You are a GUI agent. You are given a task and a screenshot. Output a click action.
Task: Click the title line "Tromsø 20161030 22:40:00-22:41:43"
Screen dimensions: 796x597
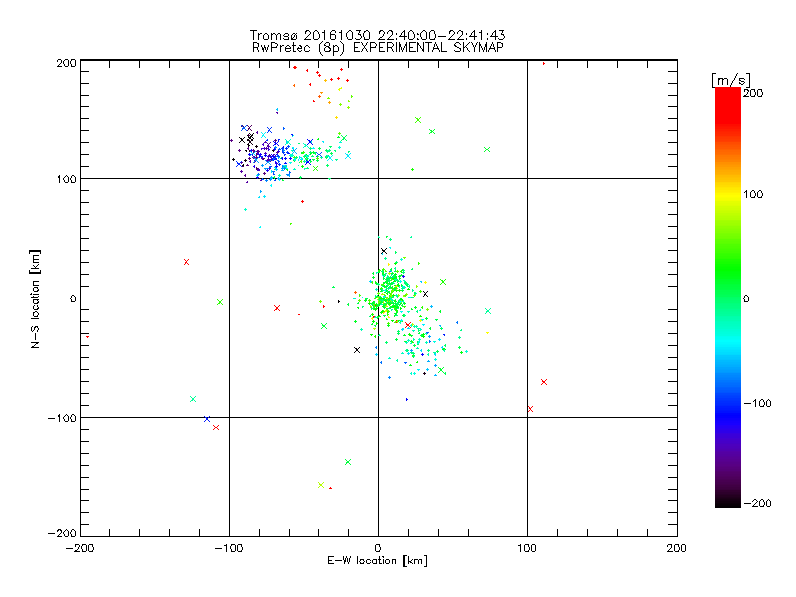377,35
